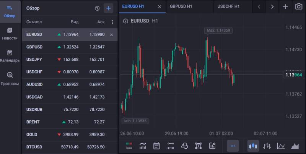Screen dimensions: 306x154
Task: Expand more tools ellipsis button
Action: point(233,146)
